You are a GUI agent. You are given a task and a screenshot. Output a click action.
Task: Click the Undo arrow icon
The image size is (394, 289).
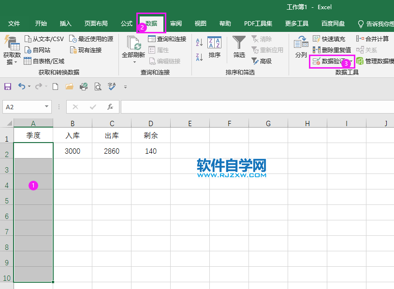(22, 86)
